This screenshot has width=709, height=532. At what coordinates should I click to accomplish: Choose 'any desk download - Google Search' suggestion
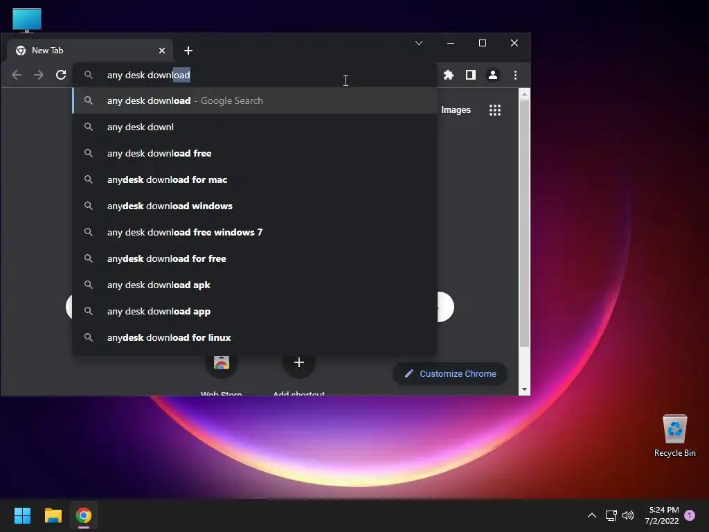click(255, 101)
